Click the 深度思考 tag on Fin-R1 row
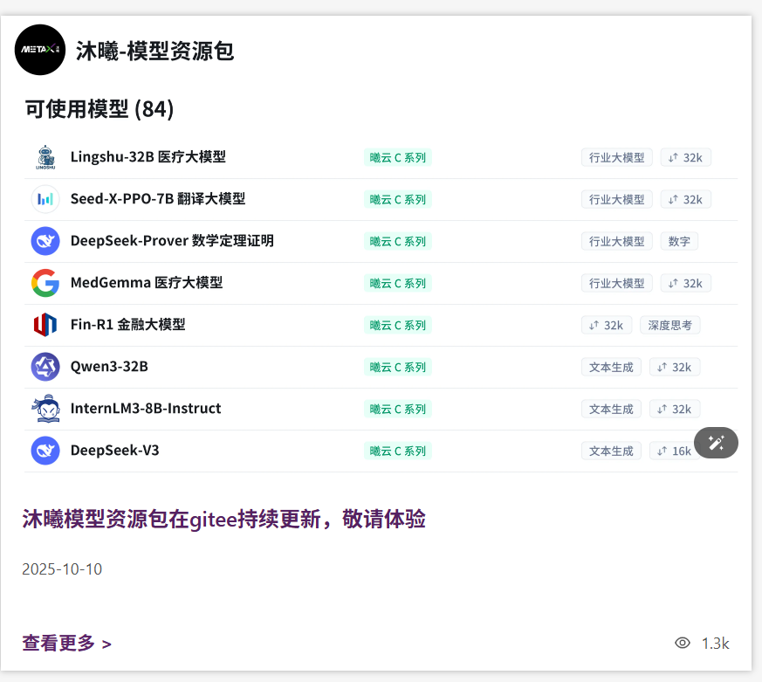Viewport: 762px width, 682px height. point(669,326)
